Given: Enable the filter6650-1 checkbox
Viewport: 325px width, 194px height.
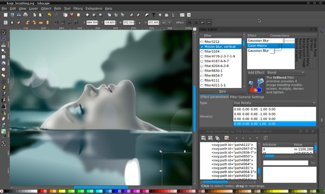Looking at the screenshot, I should (202, 71).
